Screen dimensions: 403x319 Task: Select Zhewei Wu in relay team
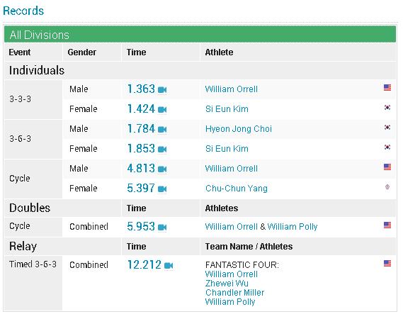(227, 284)
